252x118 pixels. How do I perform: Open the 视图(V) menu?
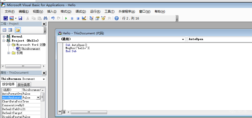(x=38, y=12)
